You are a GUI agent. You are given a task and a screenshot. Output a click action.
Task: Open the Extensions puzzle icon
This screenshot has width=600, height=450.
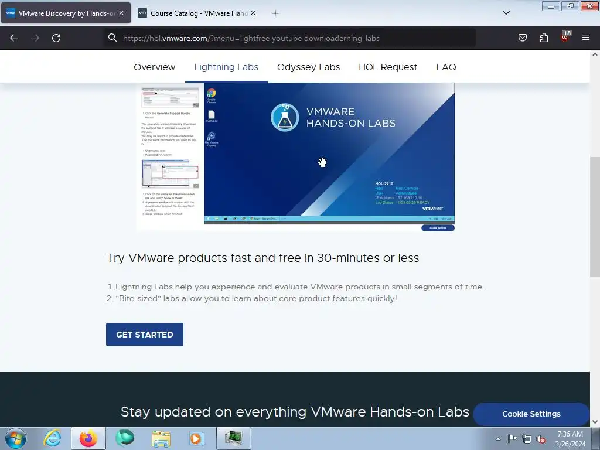(544, 37)
